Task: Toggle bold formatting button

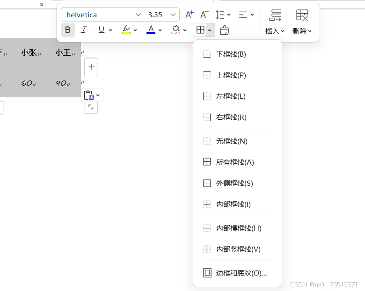Action: (68, 30)
